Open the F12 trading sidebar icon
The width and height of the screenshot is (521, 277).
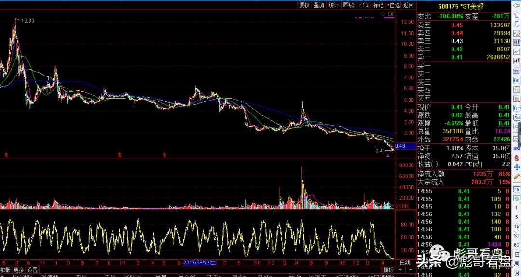point(517,108)
